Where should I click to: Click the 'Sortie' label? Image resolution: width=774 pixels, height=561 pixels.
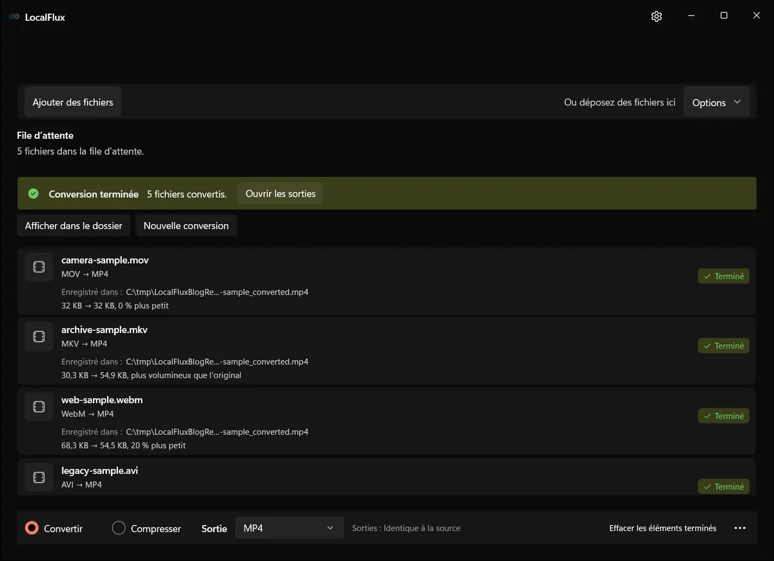214,529
